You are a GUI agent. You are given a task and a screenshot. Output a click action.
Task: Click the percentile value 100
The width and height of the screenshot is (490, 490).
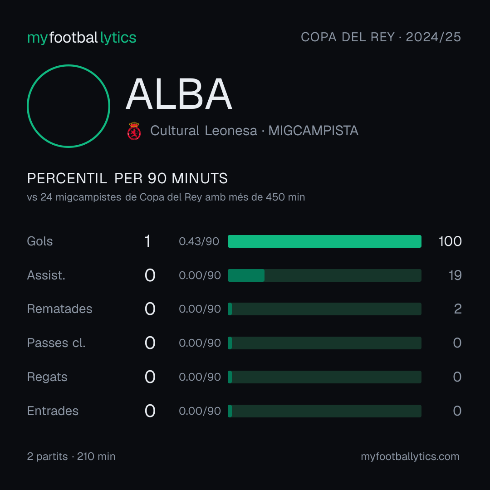(450, 241)
